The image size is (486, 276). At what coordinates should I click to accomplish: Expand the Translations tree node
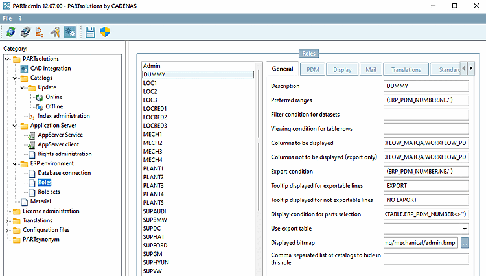tap(7, 221)
